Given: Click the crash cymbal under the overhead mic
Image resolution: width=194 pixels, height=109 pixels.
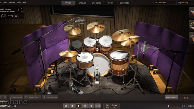Looking at the screenshot, I should coord(72,30).
